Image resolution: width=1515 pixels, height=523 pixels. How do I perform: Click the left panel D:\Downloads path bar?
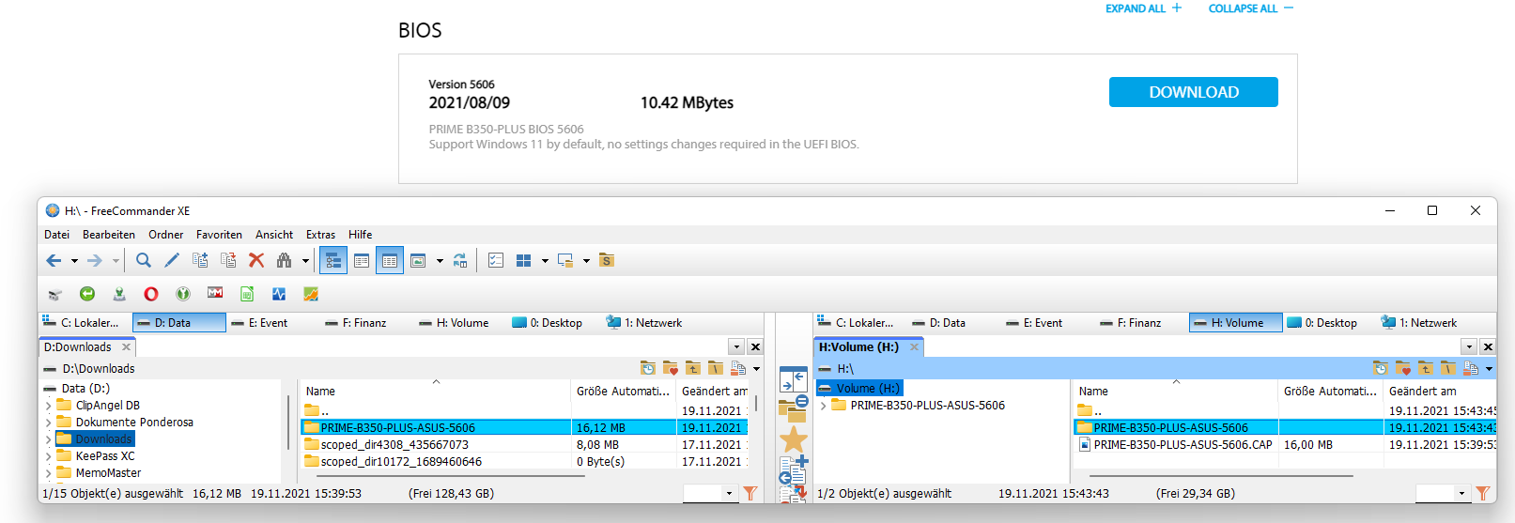pos(338,368)
